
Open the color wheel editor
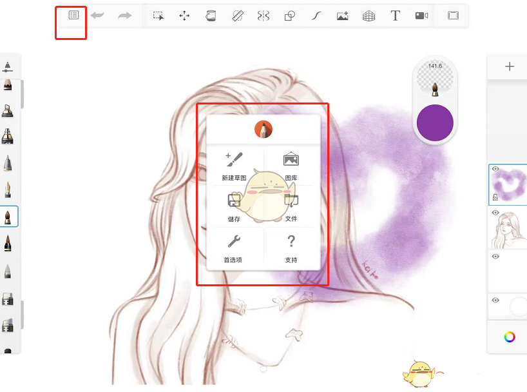coord(510,337)
